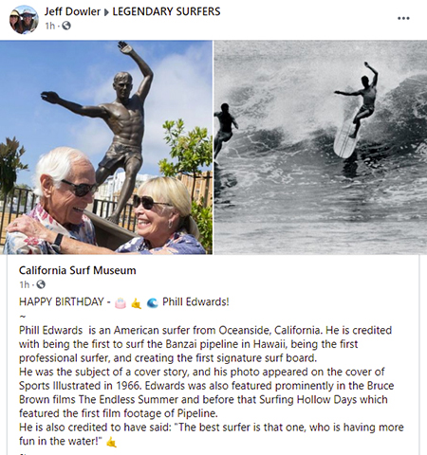This screenshot has height=455, width=427.
Task: Click the arrow between Jeff Dowler and group name
Action: [x=106, y=12]
